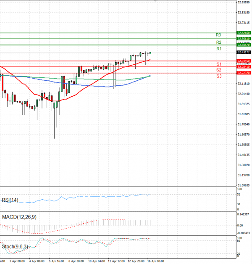Screen dimensions: 252x264
Task: Click the 32.73115 price axis value
Action: point(244,23)
